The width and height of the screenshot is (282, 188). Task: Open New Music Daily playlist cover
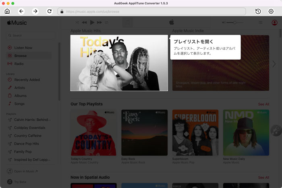[246, 132]
